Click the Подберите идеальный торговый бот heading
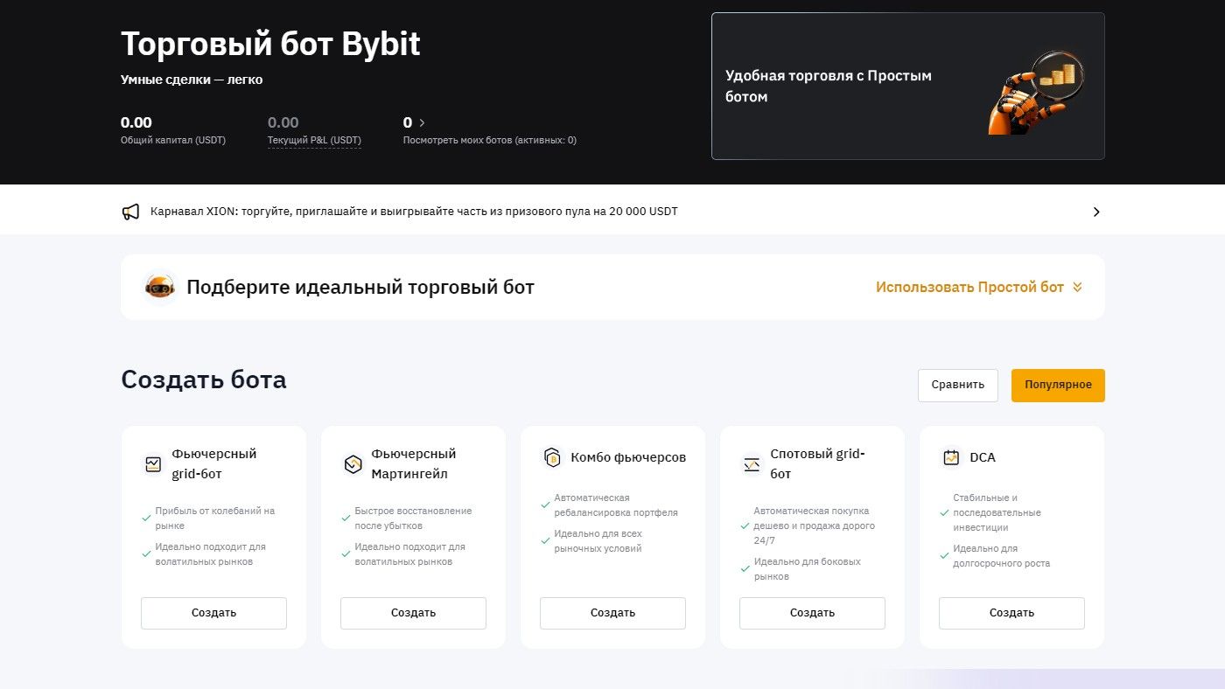 click(360, 287)
